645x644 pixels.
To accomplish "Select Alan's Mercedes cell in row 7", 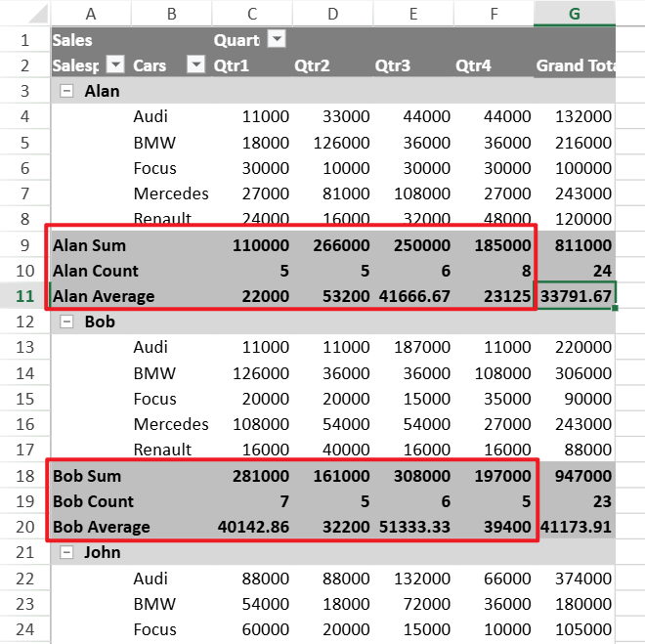I will (x=172, y=193).
